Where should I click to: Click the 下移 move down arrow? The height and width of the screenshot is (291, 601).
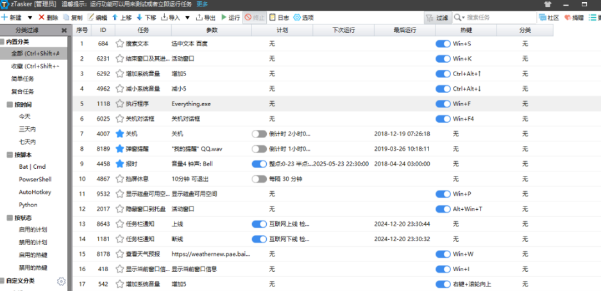pos(140,18)
